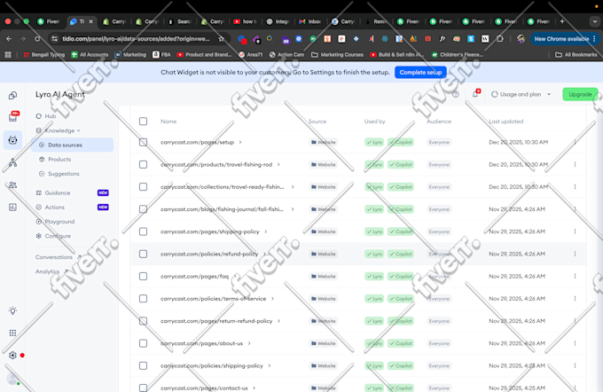Image resolution: width=603 pixels, height=392 pixels.
Task: Check the fishing-journal blog row
Action: [x=143, y=209]
